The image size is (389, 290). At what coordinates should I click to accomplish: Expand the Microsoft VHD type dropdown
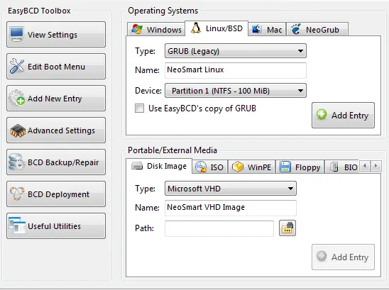click(x=231, y=189)
